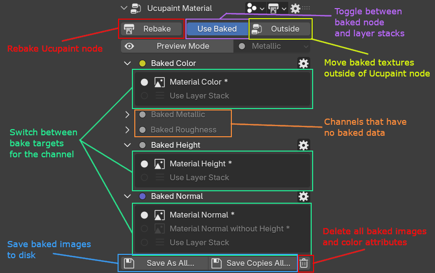435x273 pixels.
Task: Click the stack icon under Baked Normal
Action: (160, 242)
